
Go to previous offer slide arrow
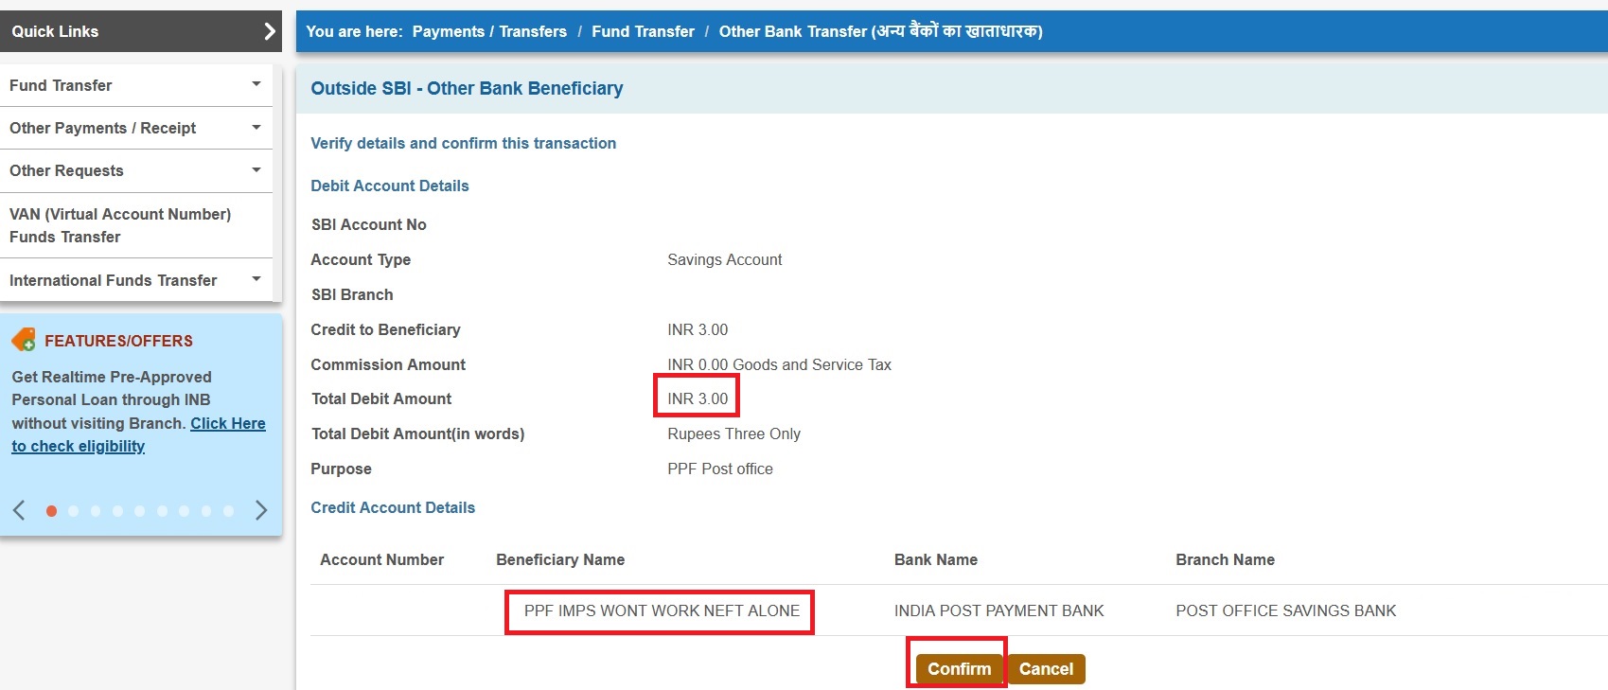tap(19, 510)
